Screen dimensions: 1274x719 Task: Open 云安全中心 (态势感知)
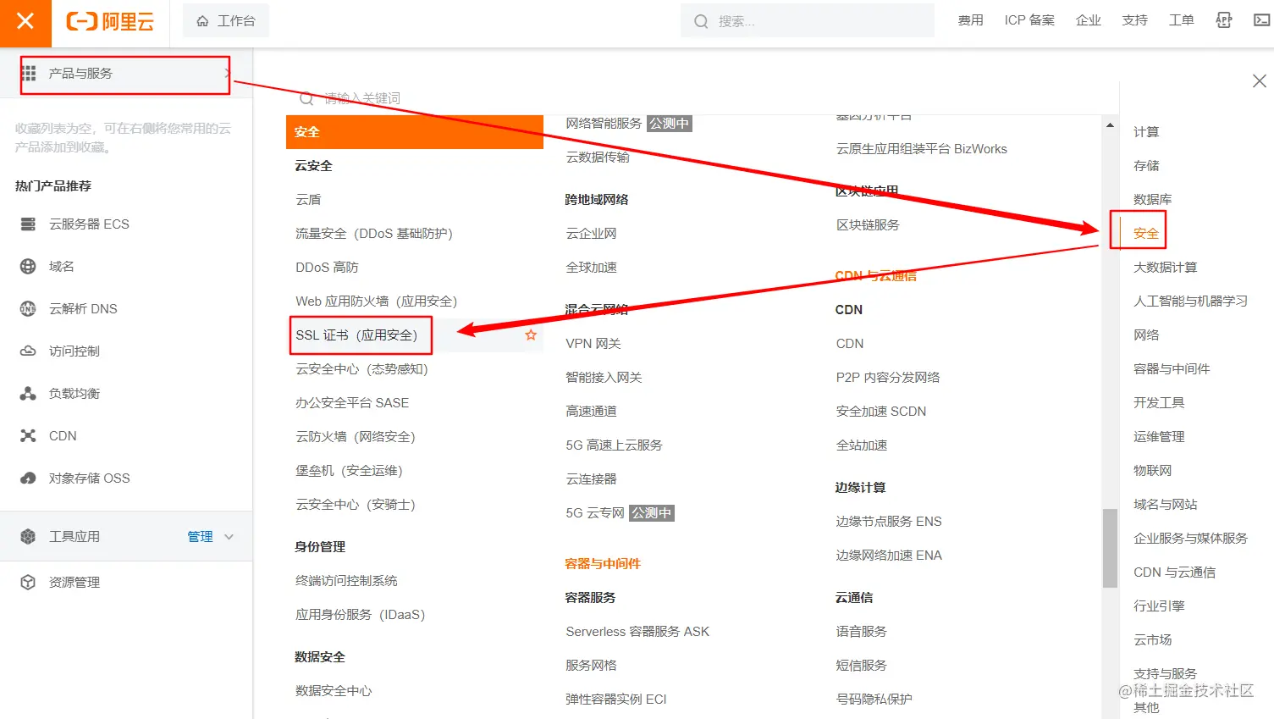[x=361, y=368]
